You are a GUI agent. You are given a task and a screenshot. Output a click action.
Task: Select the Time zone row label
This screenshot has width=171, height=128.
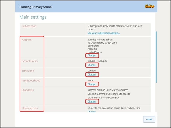coord(28,71)
